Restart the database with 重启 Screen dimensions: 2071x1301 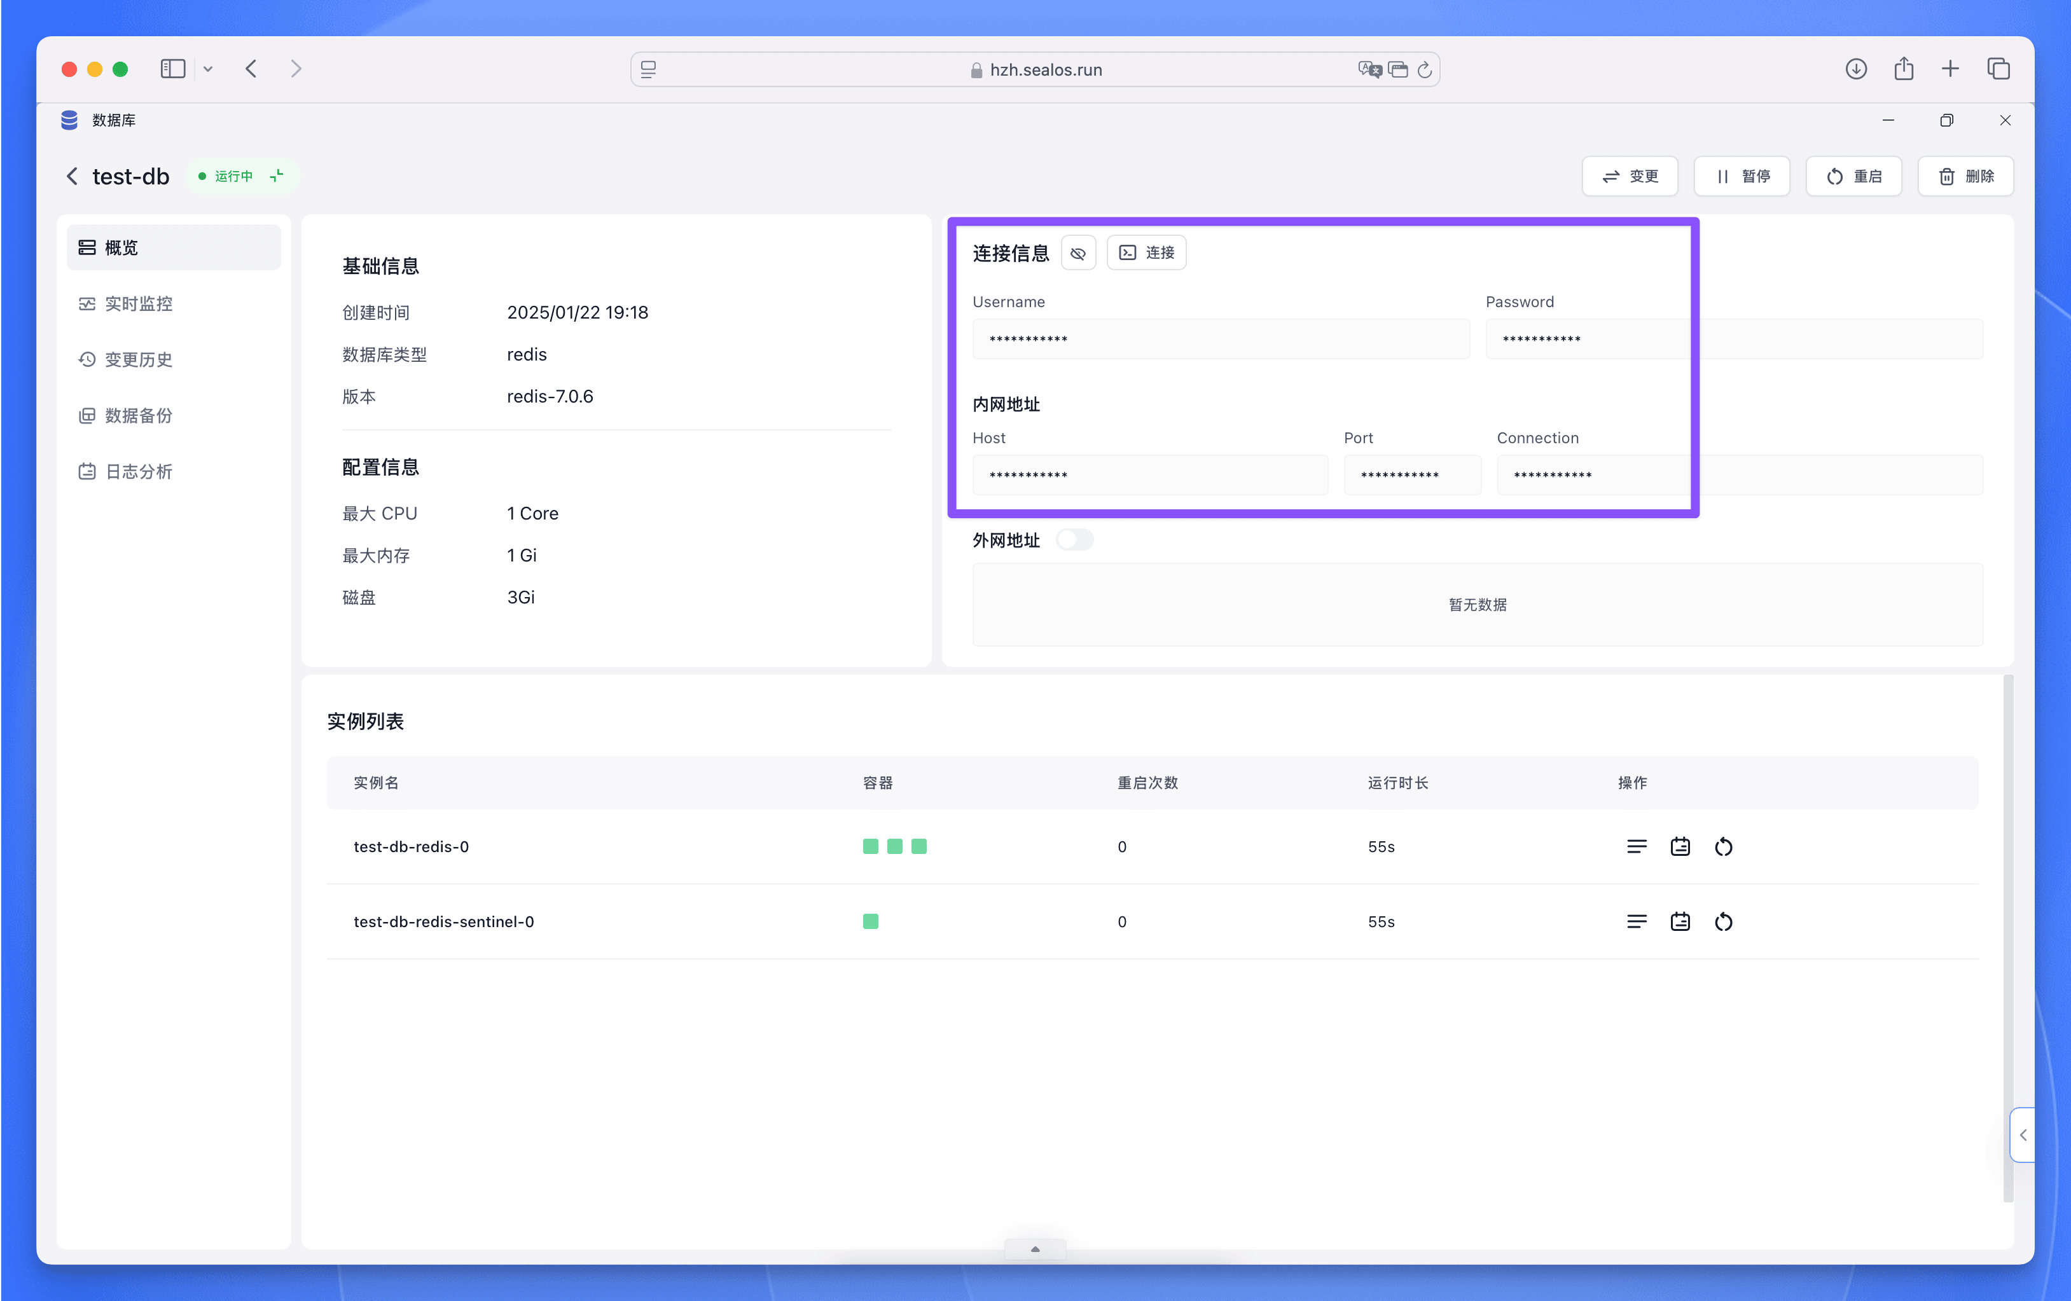point(1853,176)
